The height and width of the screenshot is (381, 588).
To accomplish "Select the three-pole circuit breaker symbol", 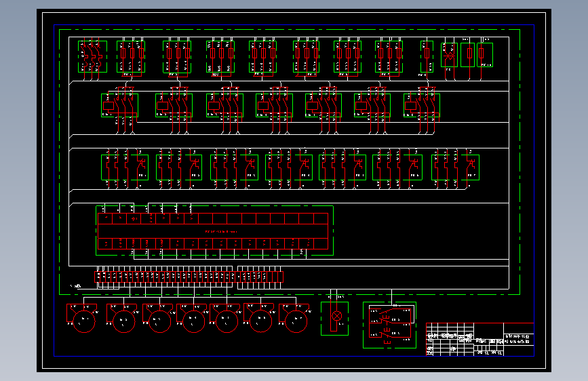I will pos(93,57).
